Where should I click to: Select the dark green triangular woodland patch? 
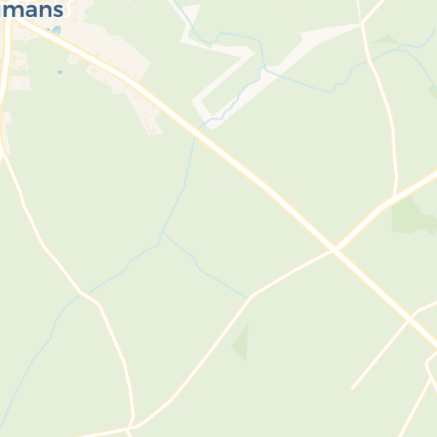242,343
